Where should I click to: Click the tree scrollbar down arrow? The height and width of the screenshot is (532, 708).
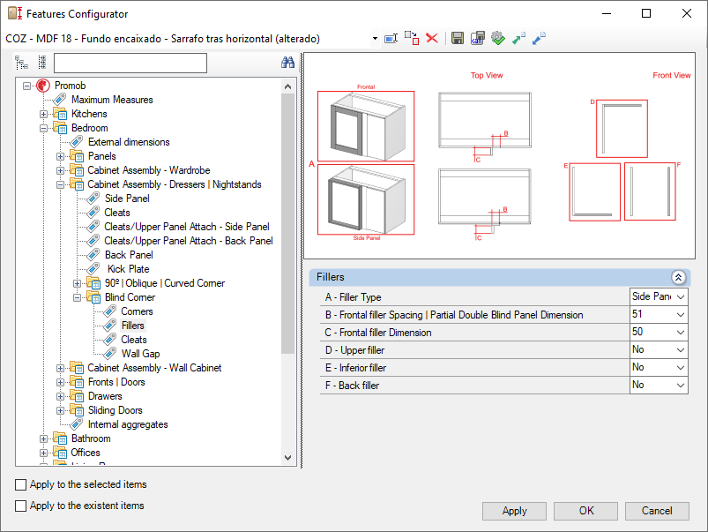click(287, 458)
